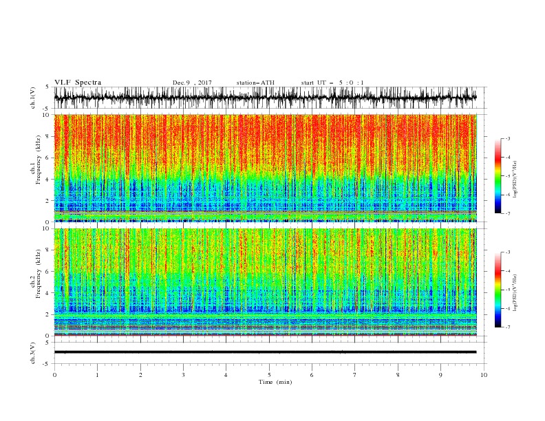Click time axis tick label "4"

click(x=226, y=375)
